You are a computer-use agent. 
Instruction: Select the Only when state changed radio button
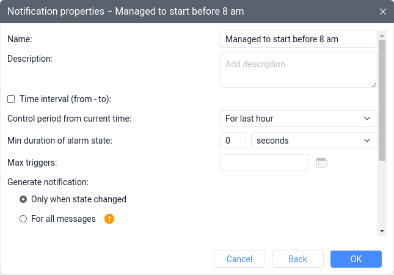[23, 199]
